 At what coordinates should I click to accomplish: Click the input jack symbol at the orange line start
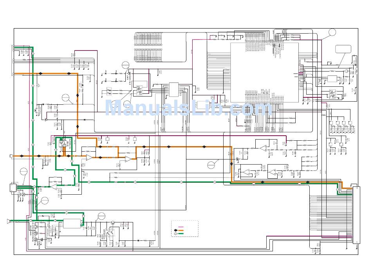click(x=11, y=156)
